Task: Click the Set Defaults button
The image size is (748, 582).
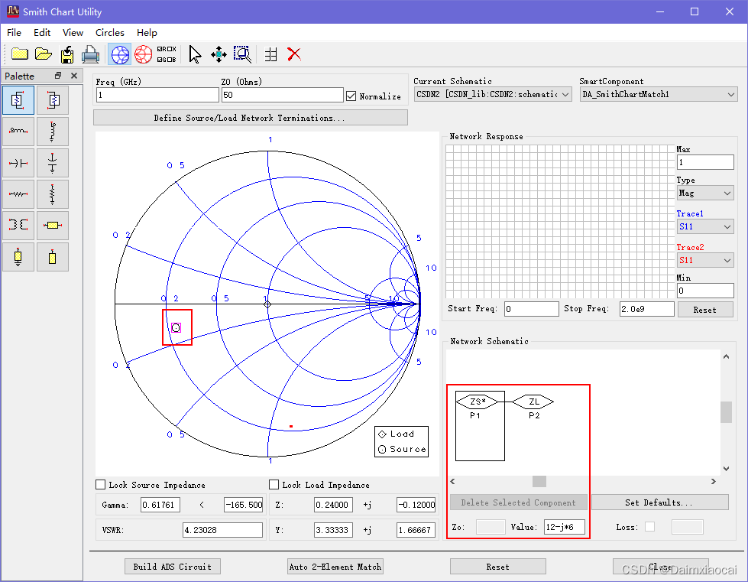Action: [x=659, y=502]
